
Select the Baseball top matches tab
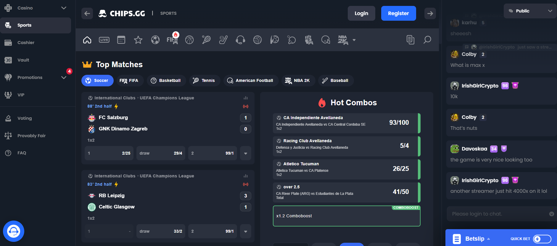(x=336, y=80)
